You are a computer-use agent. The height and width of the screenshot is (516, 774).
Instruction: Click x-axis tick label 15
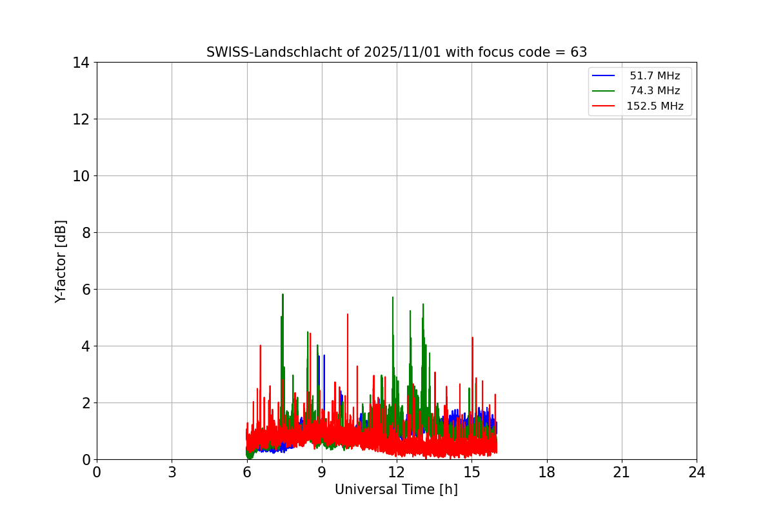(x=471, y=472)
